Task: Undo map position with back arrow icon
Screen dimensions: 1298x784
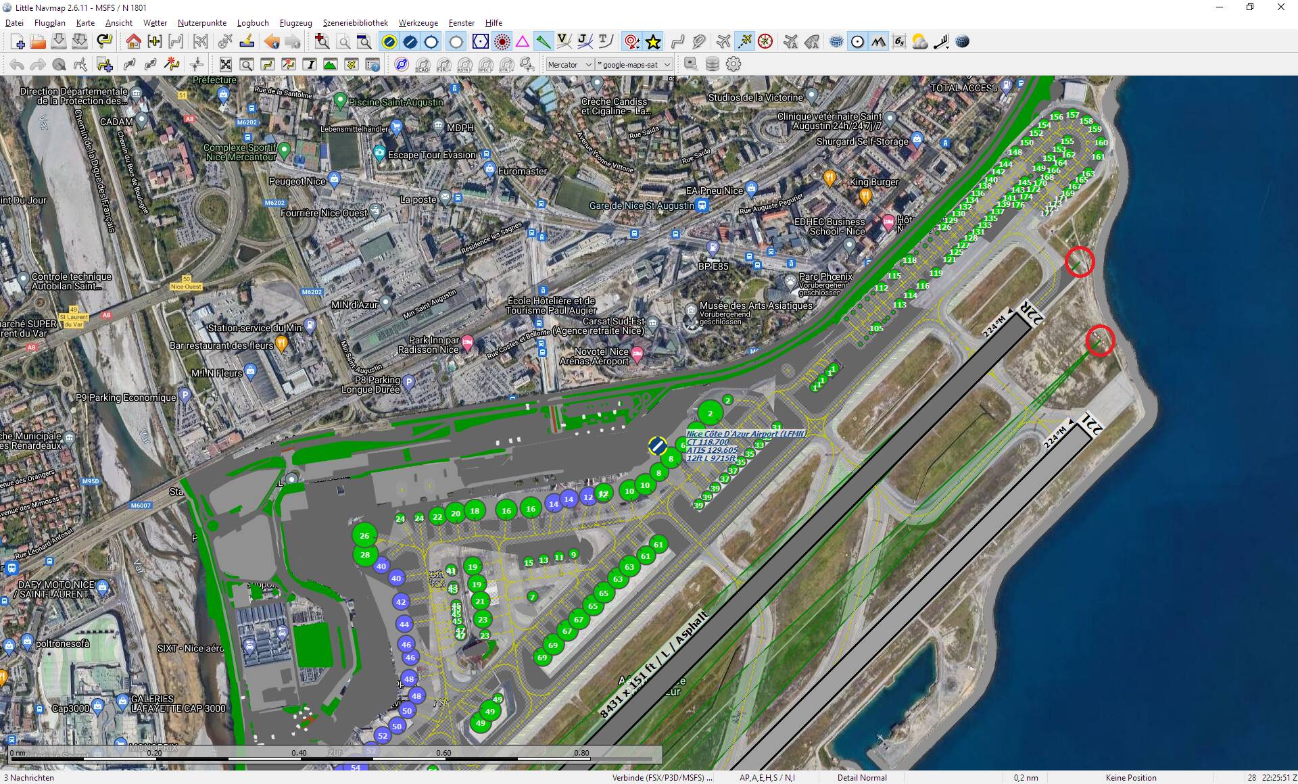Action: 272,42
